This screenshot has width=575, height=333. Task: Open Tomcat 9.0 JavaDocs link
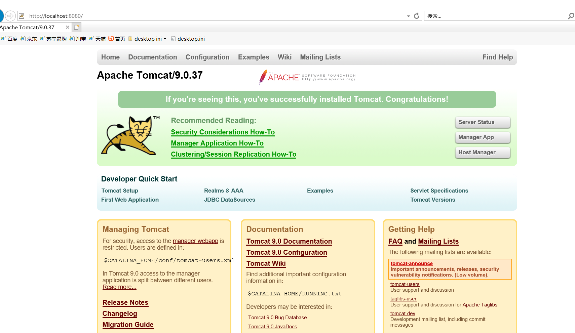point(273,327)
